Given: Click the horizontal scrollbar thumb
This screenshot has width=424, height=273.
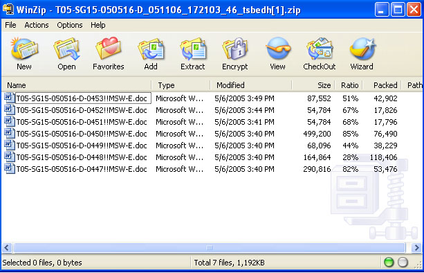Looking at the screenshot, I should point(210,247).
